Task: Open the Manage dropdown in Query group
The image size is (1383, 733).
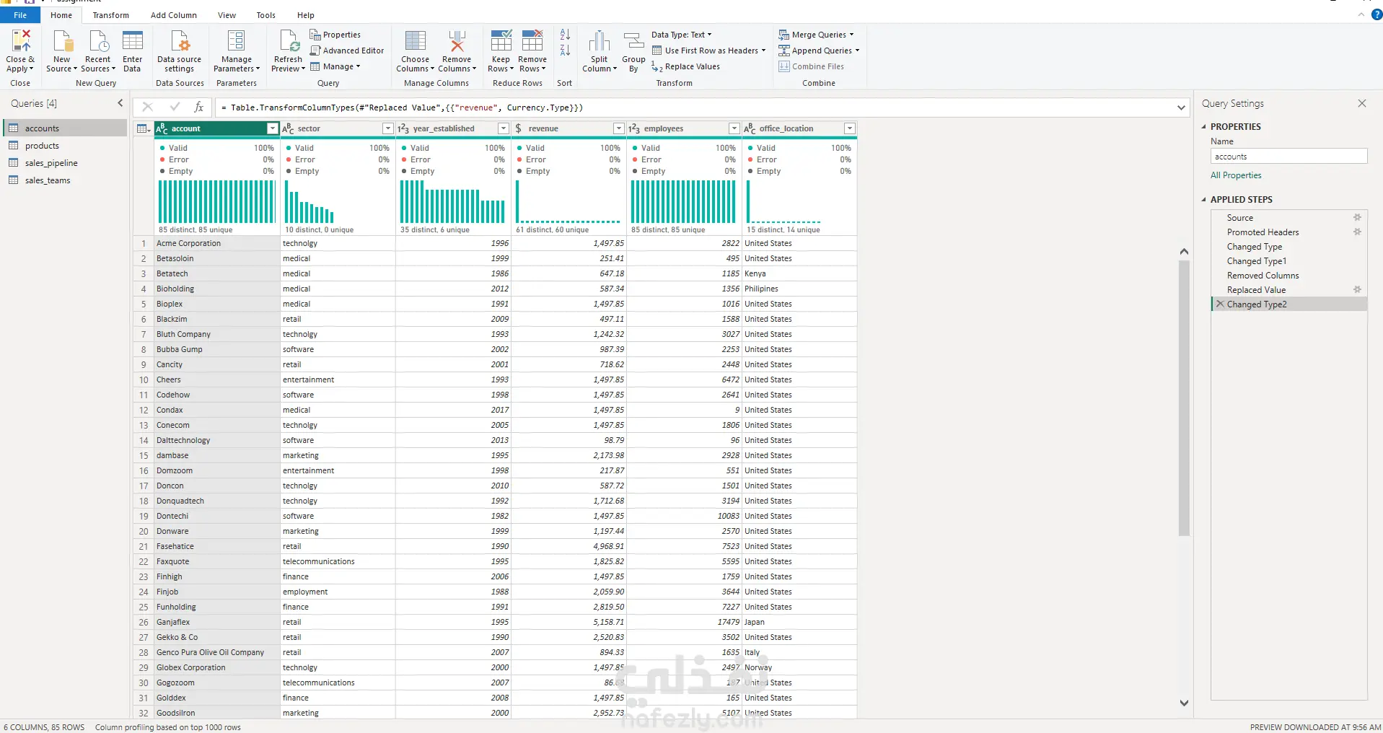Action: (335, 66)
